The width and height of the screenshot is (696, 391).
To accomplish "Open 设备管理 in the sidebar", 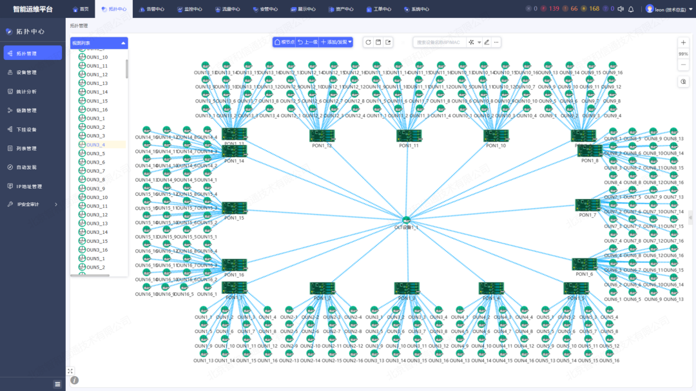I will click(x=26, y=72).
